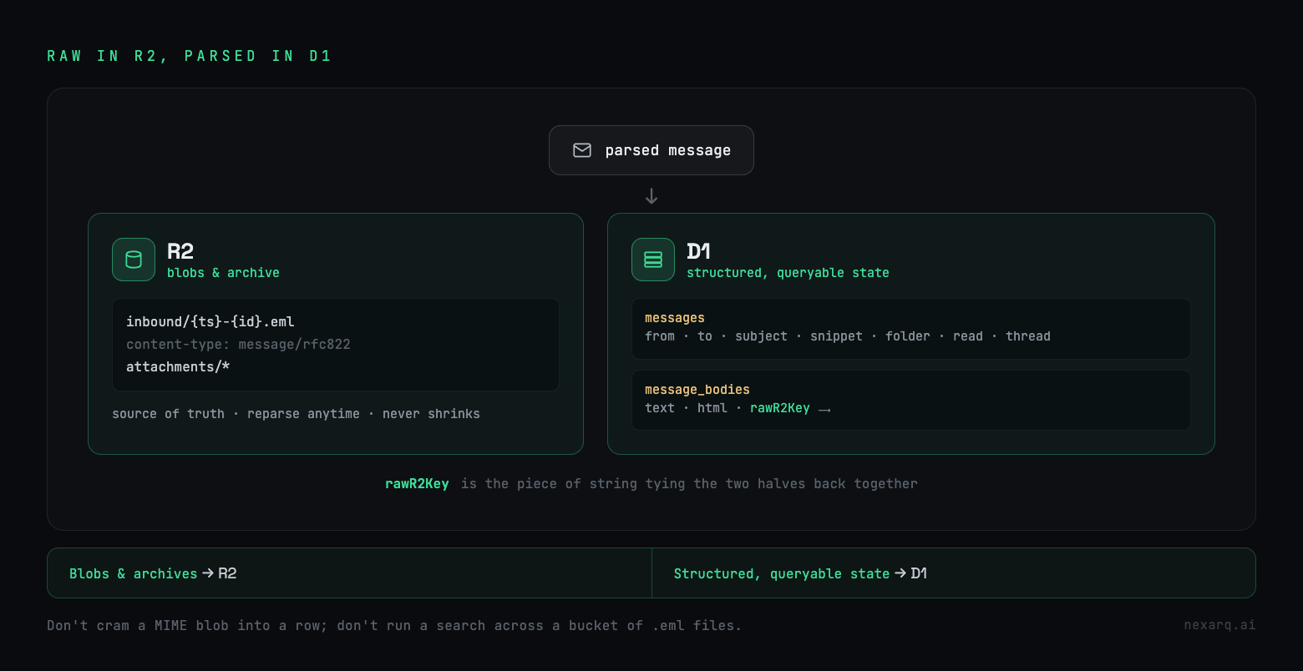Open the message_bodies table row

click(911, 401)
